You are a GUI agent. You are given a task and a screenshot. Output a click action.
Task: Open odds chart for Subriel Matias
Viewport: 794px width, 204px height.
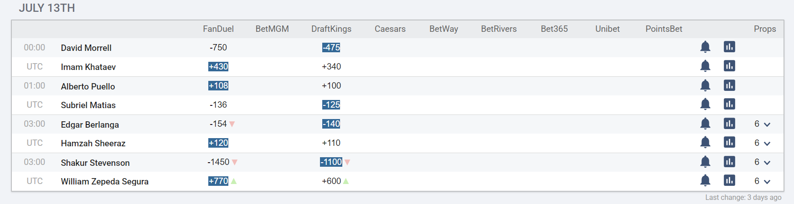click(x=729, y=104)
